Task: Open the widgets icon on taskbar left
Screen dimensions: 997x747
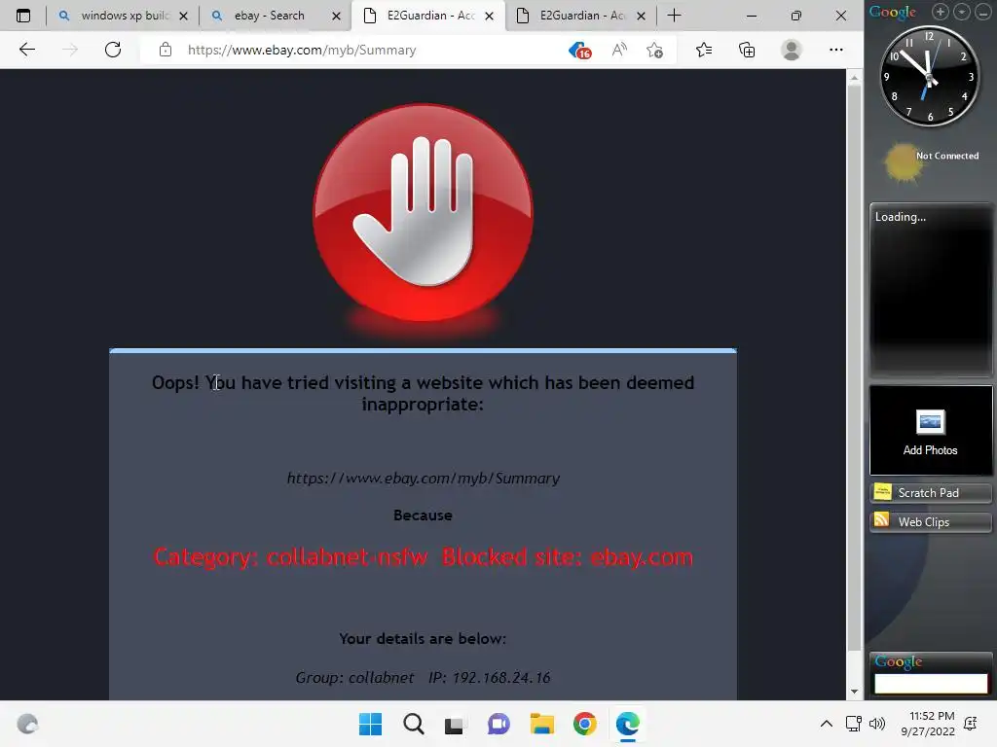Action: pos(27,724)
